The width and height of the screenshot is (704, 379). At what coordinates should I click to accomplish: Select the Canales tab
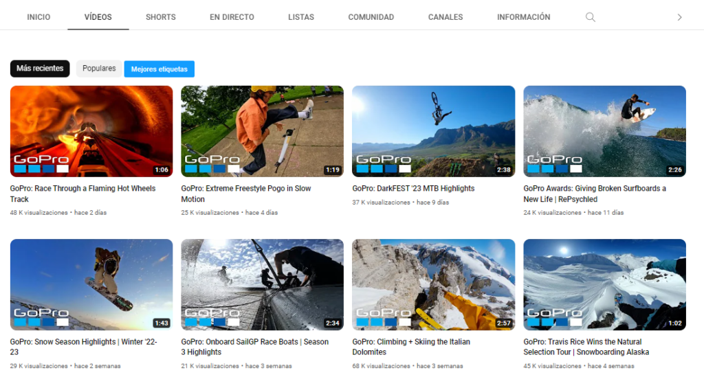coord(445,17)
